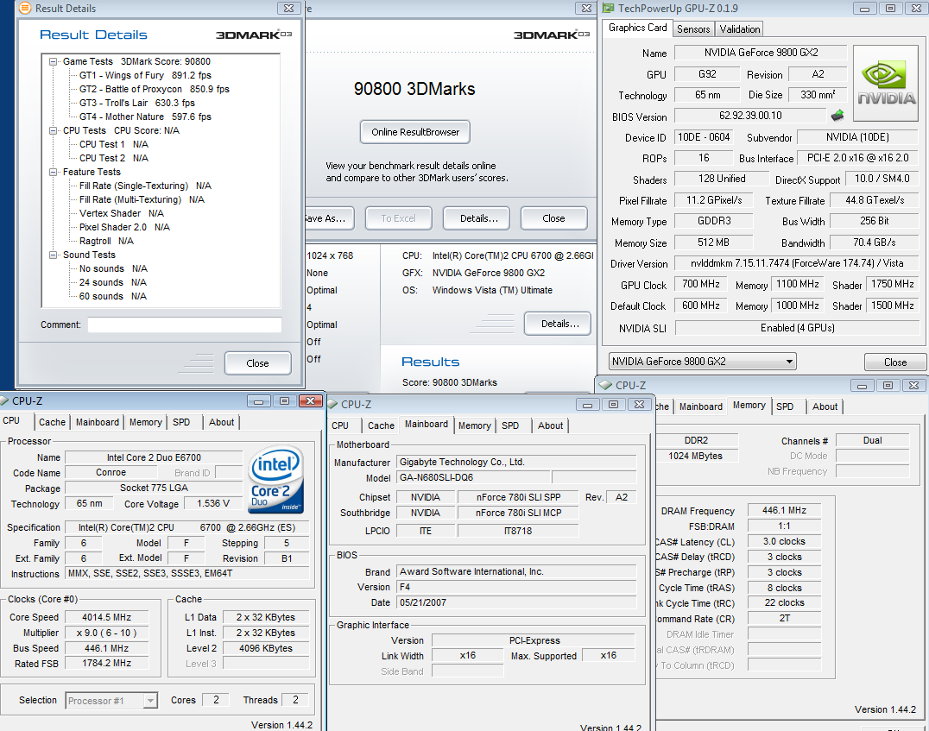Click the BIOS Date 05/21/2007 field
Image resolution: width=929 pixels, height=731 pixels.
click(x=516, y=602)
